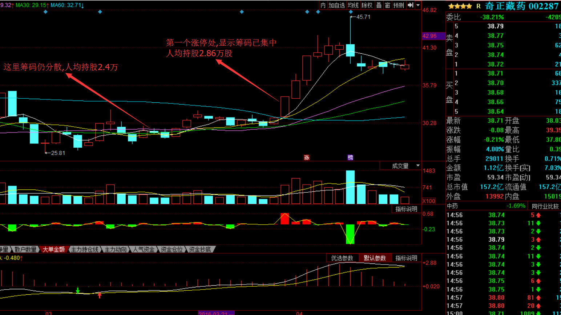This screenshot has height=315, width=561.
Task: Toggle 除权 ex-rights adjustment
Action: tap(367, 5)
